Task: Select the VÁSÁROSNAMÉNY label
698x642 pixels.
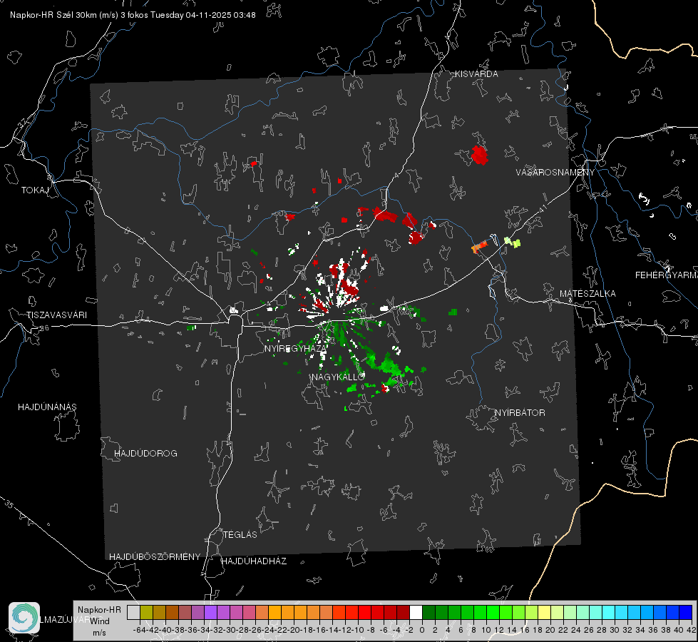Action: coord(555,173)
